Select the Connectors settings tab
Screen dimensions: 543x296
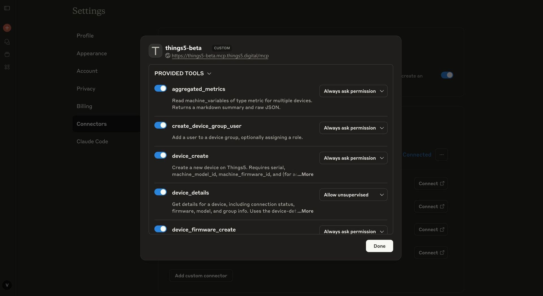coord(106,124)
